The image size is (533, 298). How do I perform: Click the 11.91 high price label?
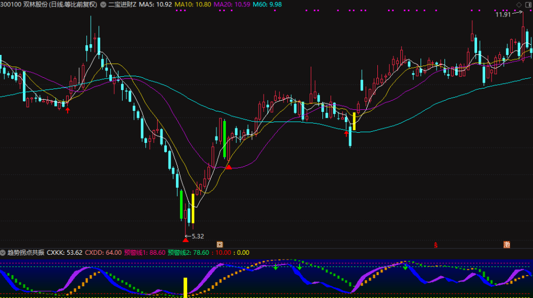point(503,14)
